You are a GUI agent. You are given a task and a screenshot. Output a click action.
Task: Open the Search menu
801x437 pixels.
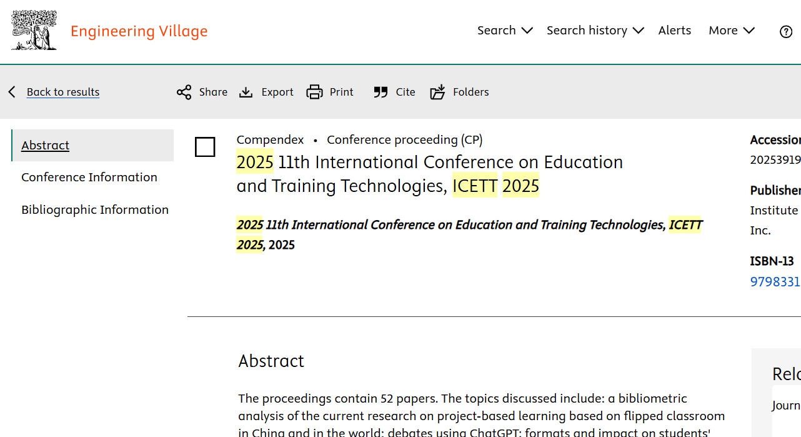[504, 30]
